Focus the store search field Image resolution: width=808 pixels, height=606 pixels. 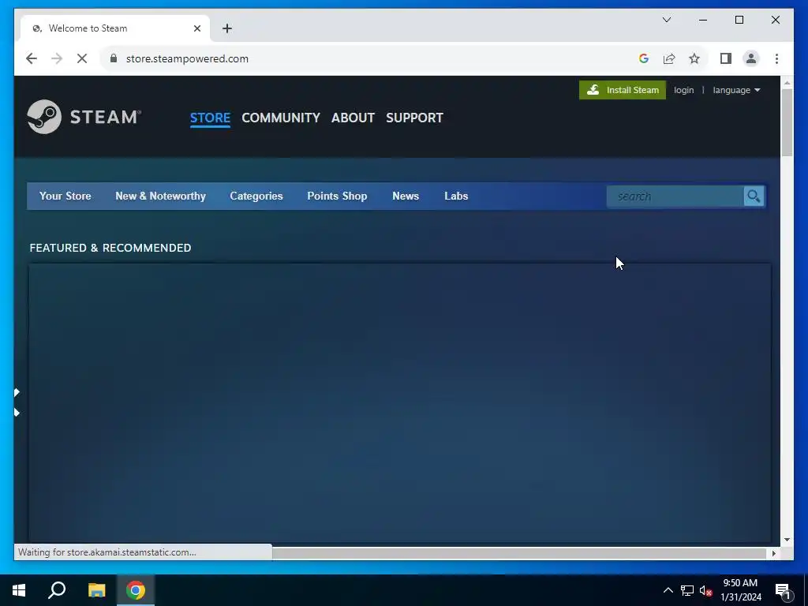coord(675,196)
